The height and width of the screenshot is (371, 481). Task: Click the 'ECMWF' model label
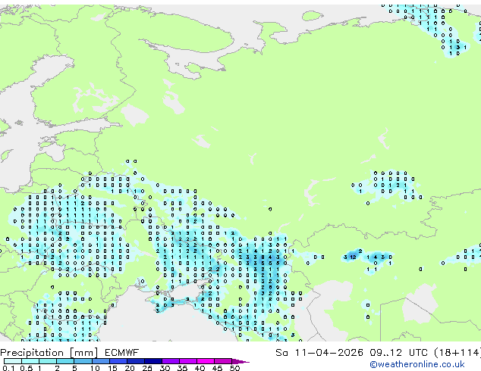[x=122, y=353]
